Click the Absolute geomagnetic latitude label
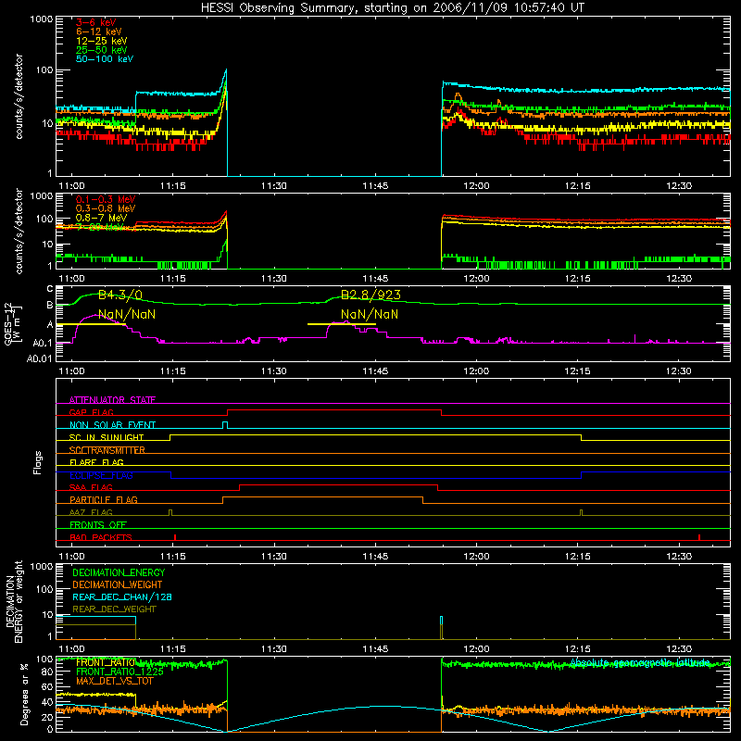Viewport: 741px width, 741px height. pyautogui.click(x=640, y=662)
